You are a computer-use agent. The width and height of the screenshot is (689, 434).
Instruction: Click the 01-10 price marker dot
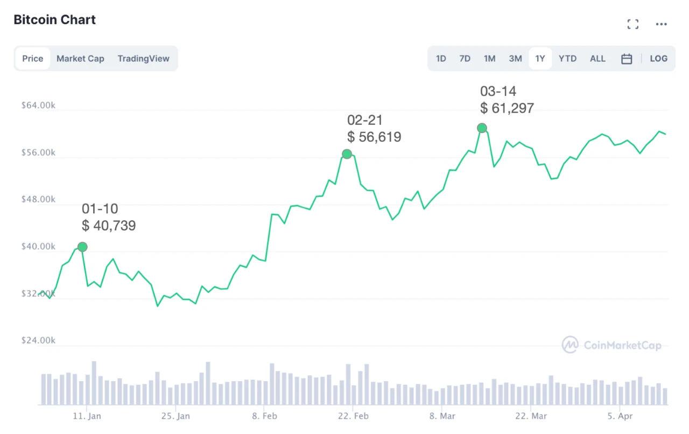[x=82, y=247]
